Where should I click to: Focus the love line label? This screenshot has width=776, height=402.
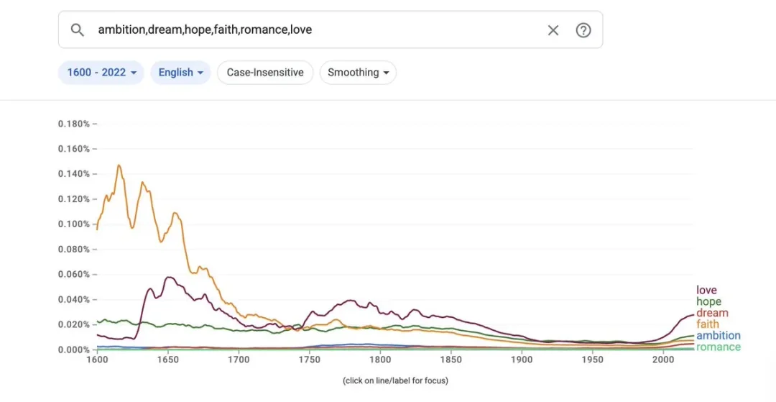click(706, 290)
